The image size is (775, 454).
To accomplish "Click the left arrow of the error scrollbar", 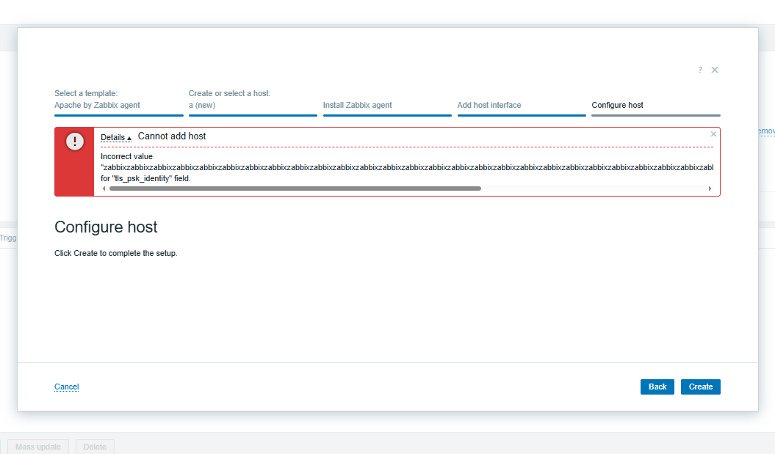I will (104, 188).
